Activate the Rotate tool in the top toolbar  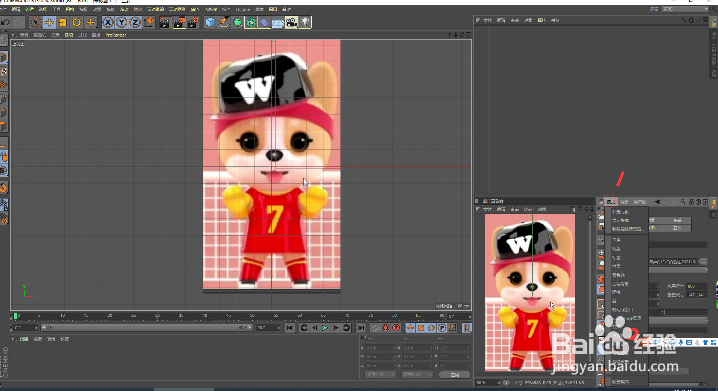click(x=76, y=23)
